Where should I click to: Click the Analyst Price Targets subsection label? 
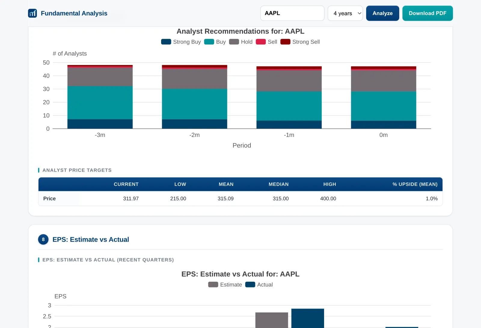[x=77, y=170]
